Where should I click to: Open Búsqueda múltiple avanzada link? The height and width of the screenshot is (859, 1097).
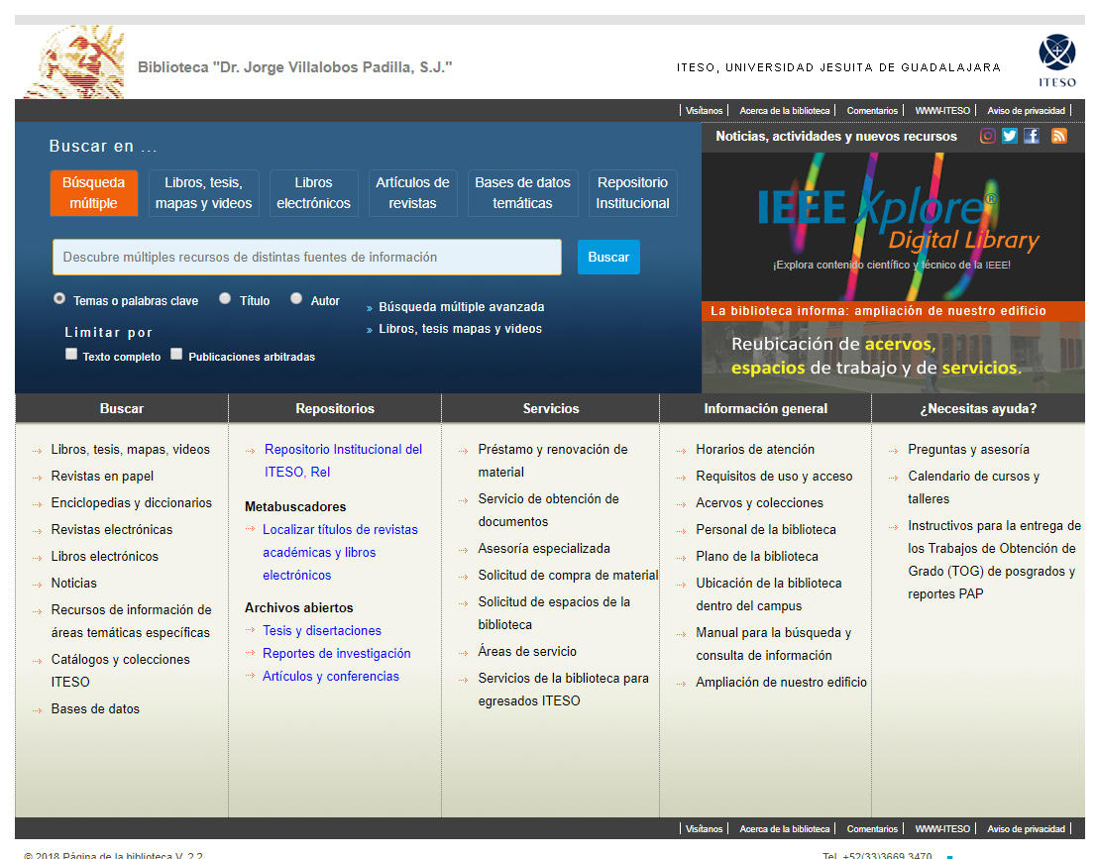[x=461, y=307]
